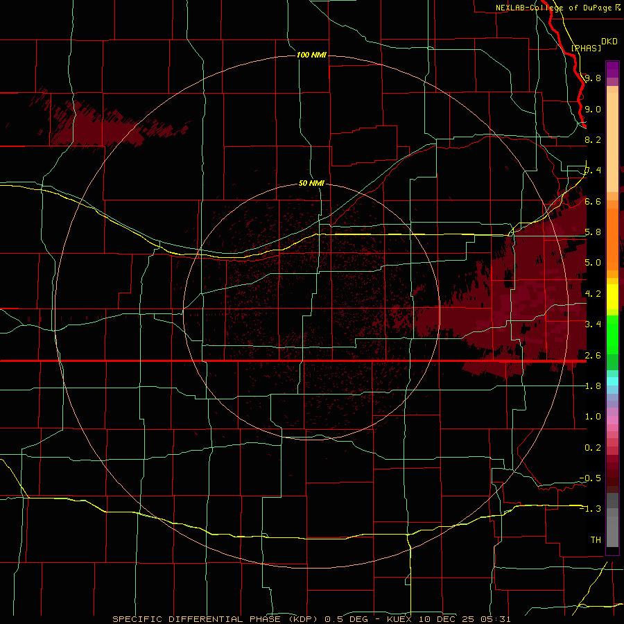Click SPECIFIC DIFFERENTIAL PHASE in the caption

tap(198, 619)
